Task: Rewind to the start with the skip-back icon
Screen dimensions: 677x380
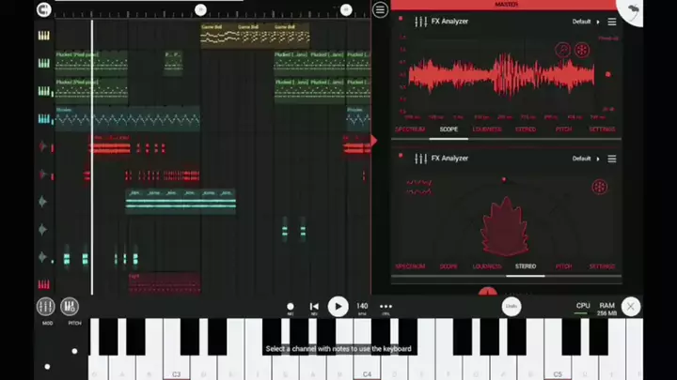Action: [x=314, y=306]
